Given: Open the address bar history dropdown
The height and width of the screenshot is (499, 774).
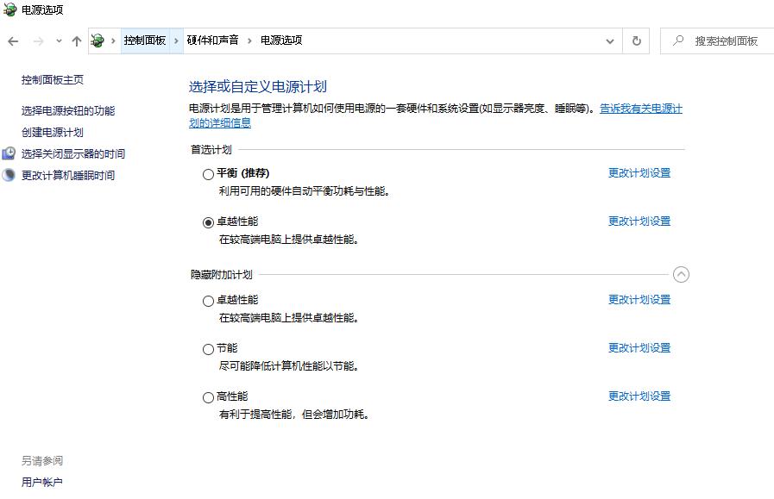Looking at the screenshot, I should click(610, 41).
